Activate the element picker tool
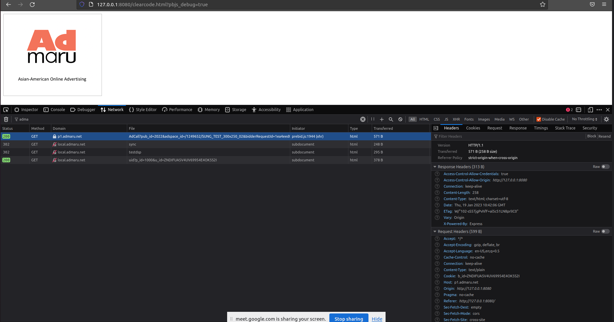Viewport: 614px width, 322px height. 6,110
